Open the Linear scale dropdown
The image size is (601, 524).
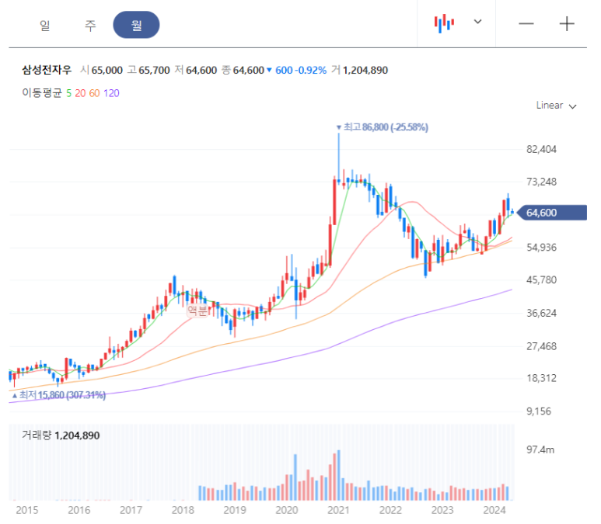click(556, 106)
